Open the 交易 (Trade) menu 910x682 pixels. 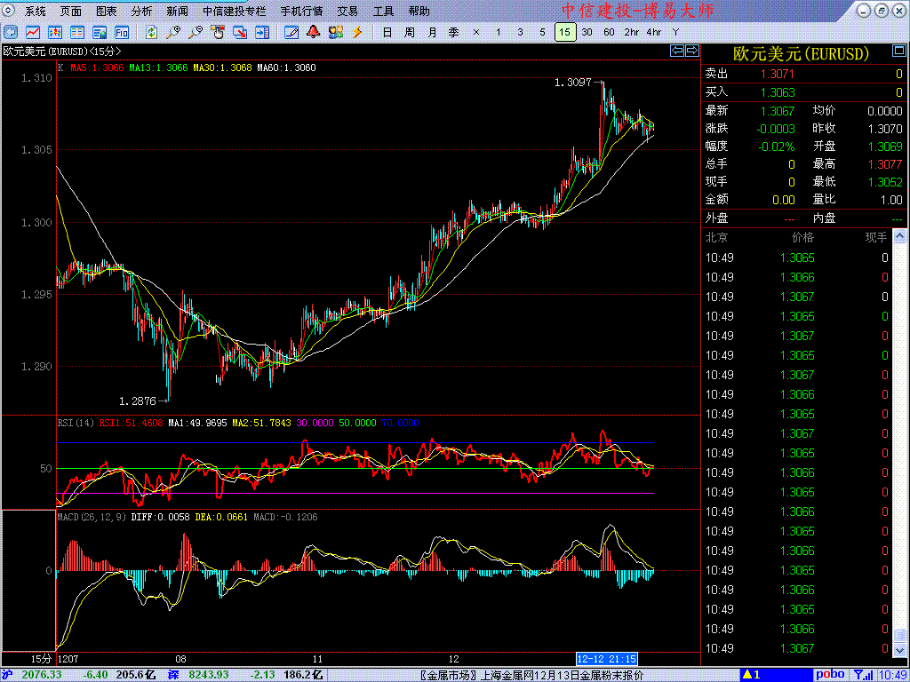pyautogui.click(x=347, y=12)
